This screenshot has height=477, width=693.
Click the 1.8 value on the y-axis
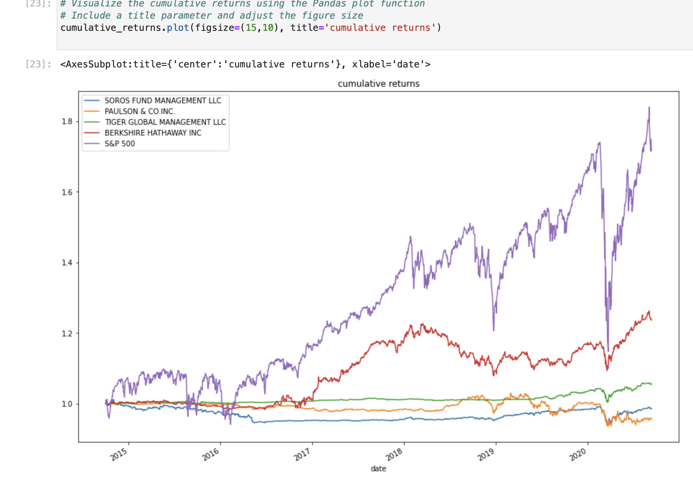click(66, 121)
